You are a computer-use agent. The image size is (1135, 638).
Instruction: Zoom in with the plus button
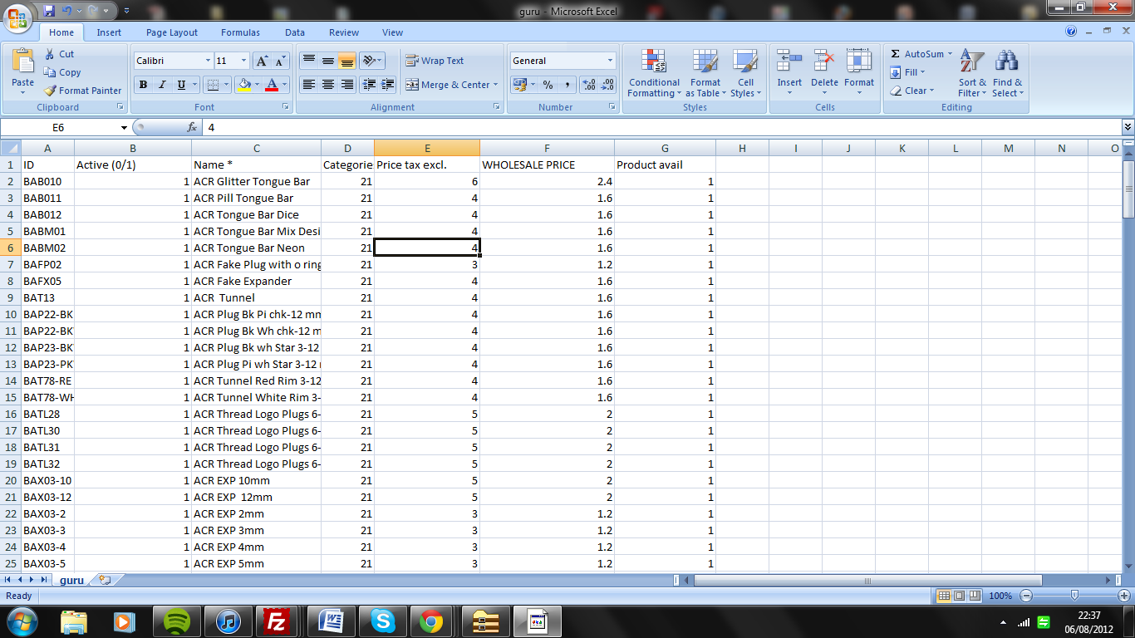click(1124, 596)
